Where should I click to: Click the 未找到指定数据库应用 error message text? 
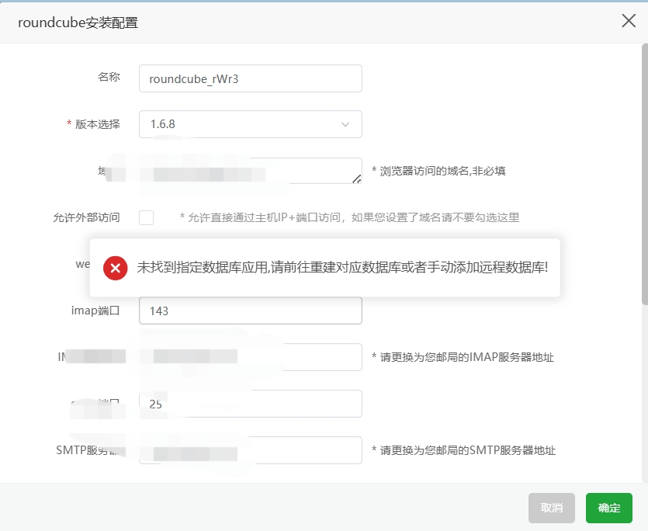click(x=342, y=268)
